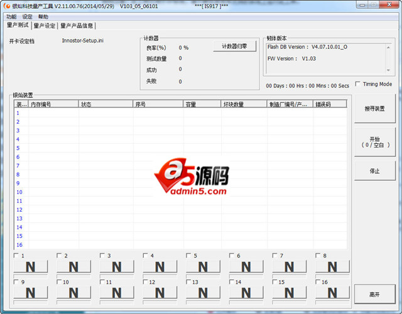Click the N status button for port 5

pos(203,266)
